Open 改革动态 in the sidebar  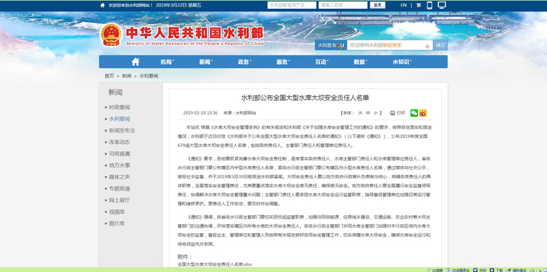(x=119, y=142)
